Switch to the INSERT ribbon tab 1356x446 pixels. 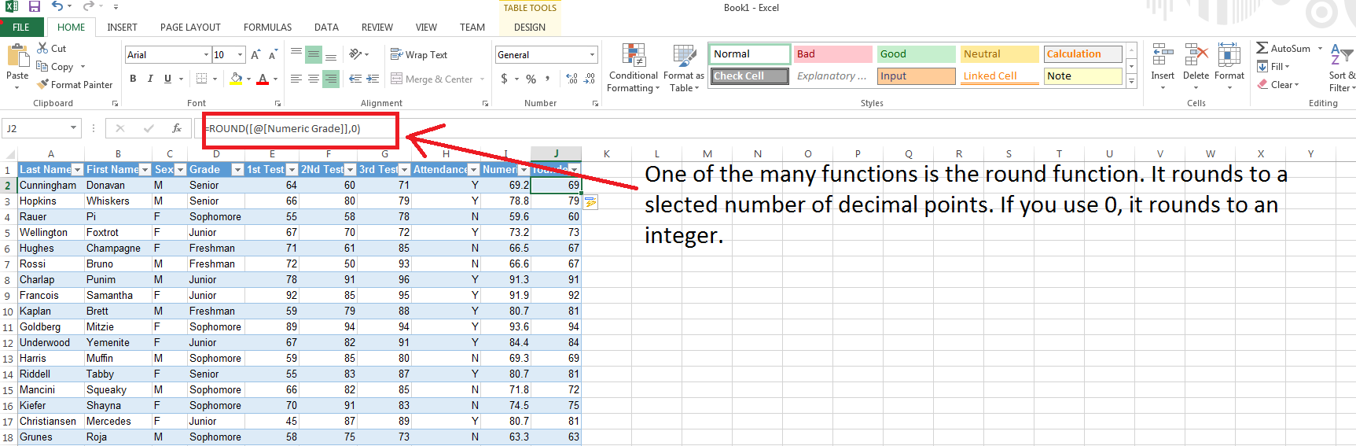[122, 27]
